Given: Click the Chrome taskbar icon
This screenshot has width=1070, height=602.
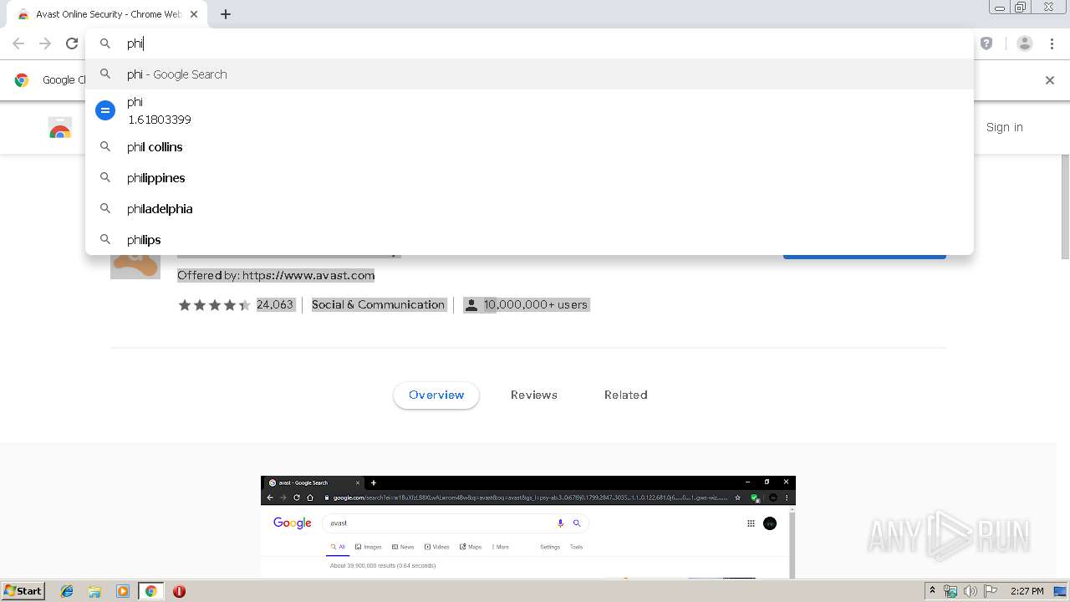Looking at the screenshot, I should [150, 591].
